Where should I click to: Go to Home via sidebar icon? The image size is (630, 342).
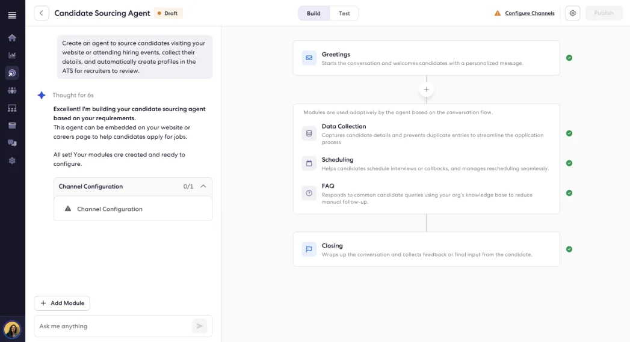[12, 38]
